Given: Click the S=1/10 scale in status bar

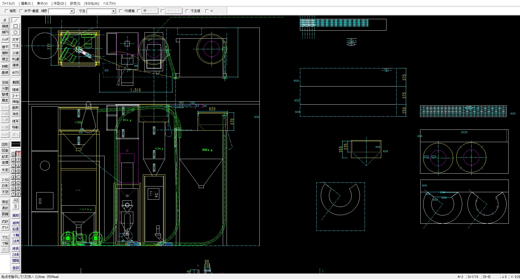Looking at the screenshot, I should [x=473, y=277].
